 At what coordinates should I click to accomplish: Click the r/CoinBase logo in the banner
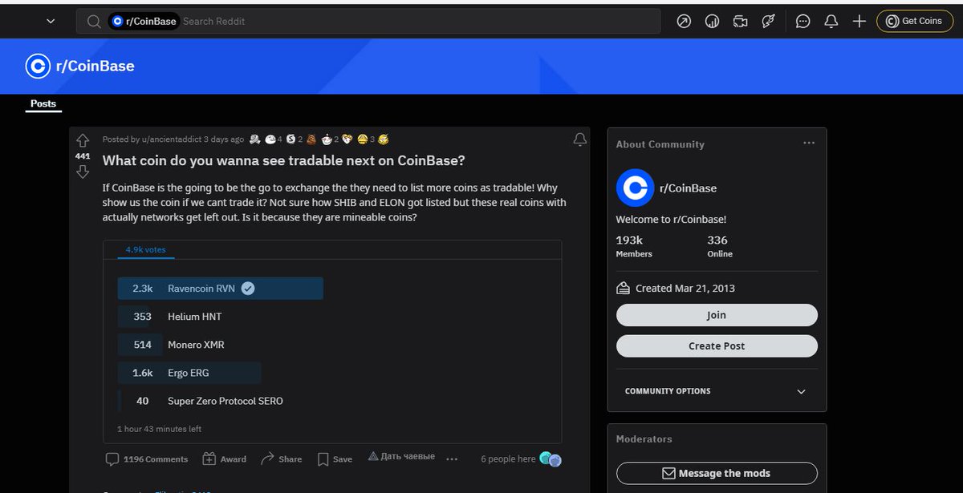[37, 67]
